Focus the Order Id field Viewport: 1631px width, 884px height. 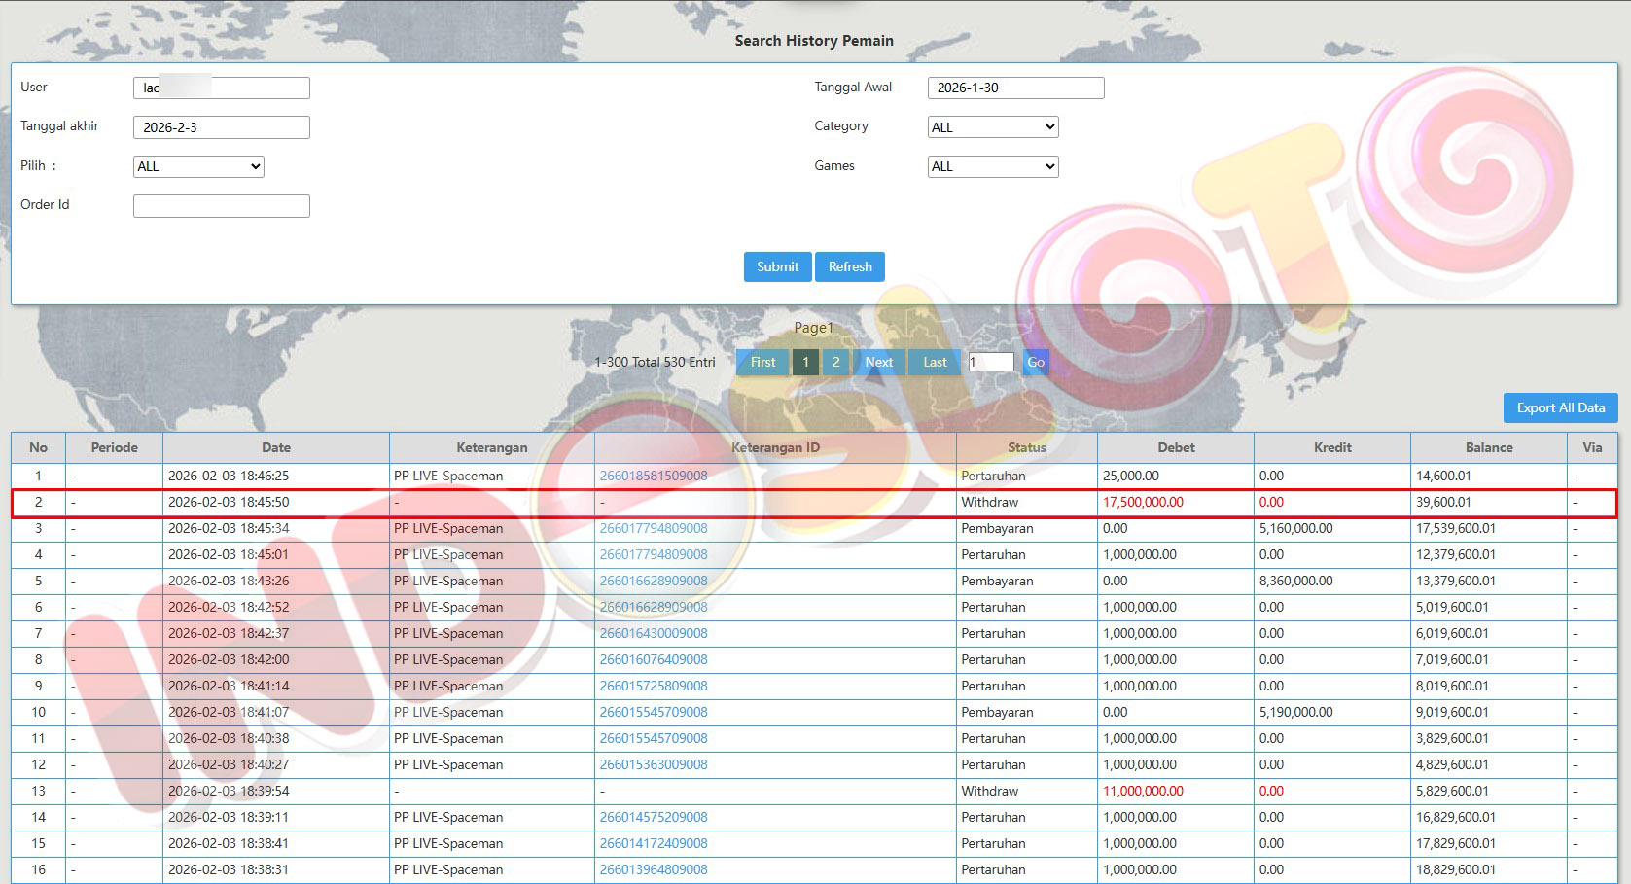pos(222,206)
